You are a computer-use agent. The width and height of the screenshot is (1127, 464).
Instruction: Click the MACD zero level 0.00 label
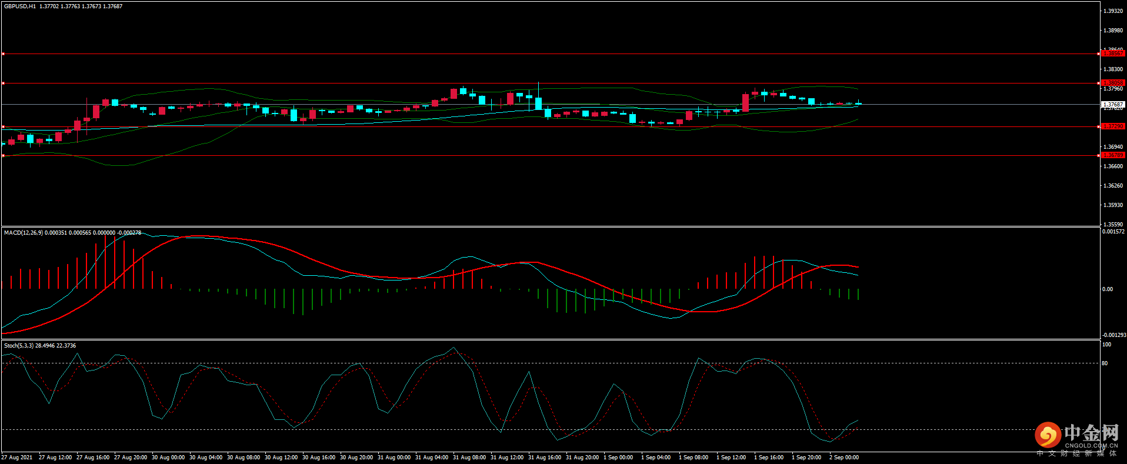coord(1108,289)
